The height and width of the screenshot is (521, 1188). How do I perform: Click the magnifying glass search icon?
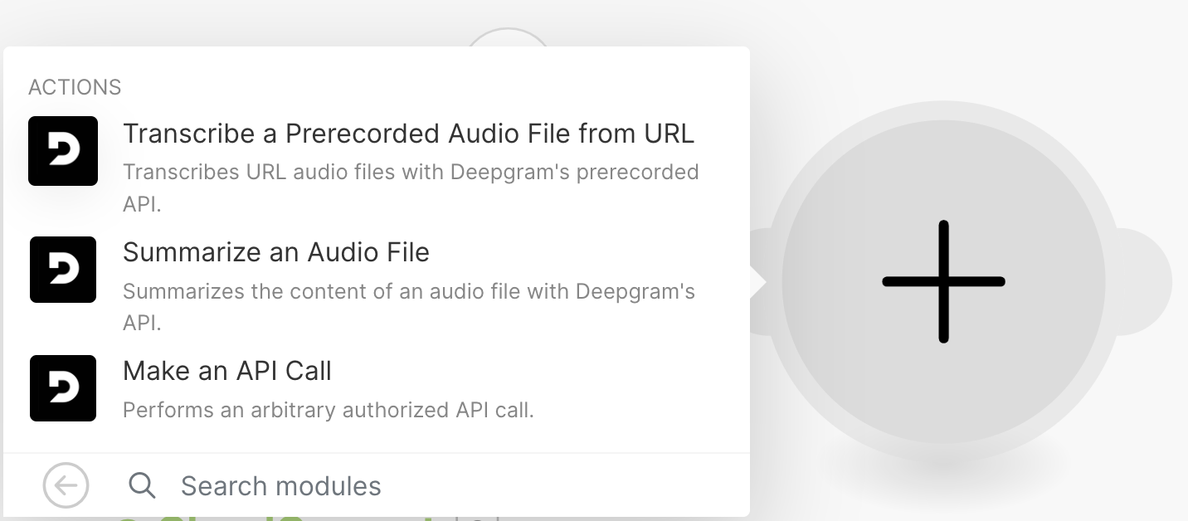click(x=143, y=485)
